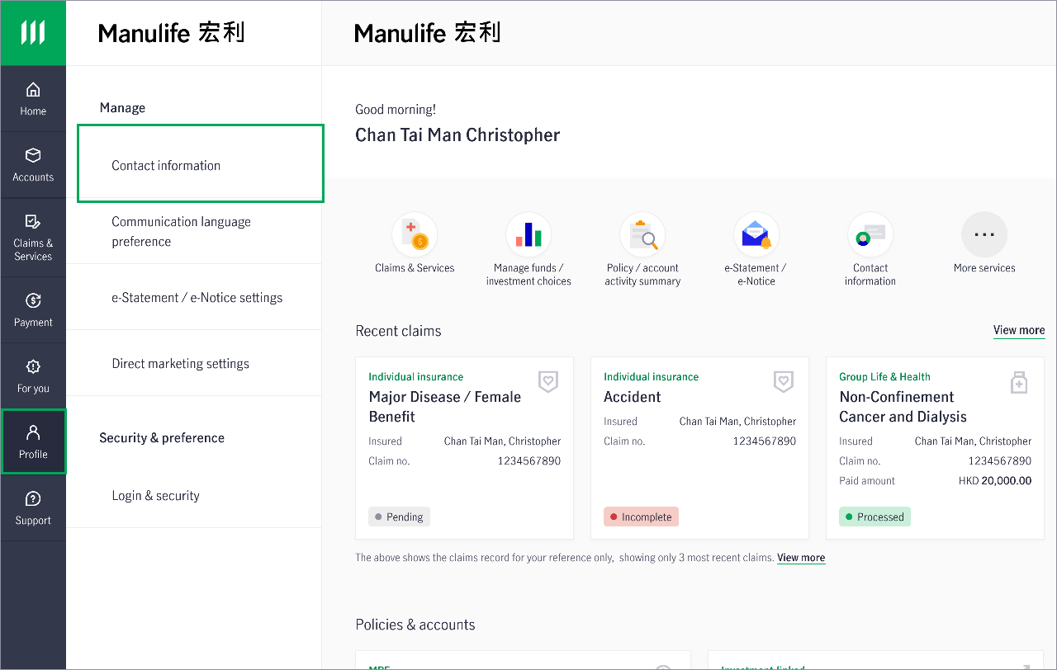The image size is (1057, 670).
Task: Open Non-Confinement Cancer and Dialysis claim
Action: click(x=935, y=448)
